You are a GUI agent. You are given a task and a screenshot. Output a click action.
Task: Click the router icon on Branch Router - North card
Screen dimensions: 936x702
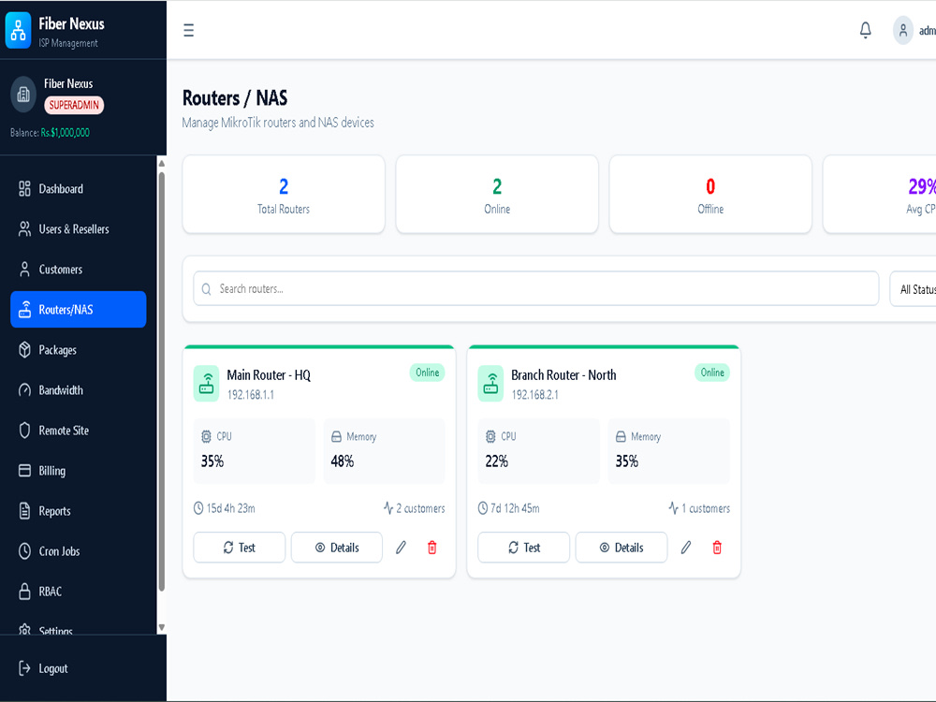point(490,383)
